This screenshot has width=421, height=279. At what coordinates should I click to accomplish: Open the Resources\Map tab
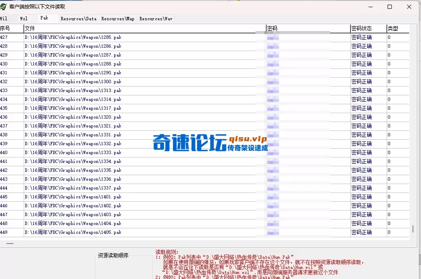118,19
